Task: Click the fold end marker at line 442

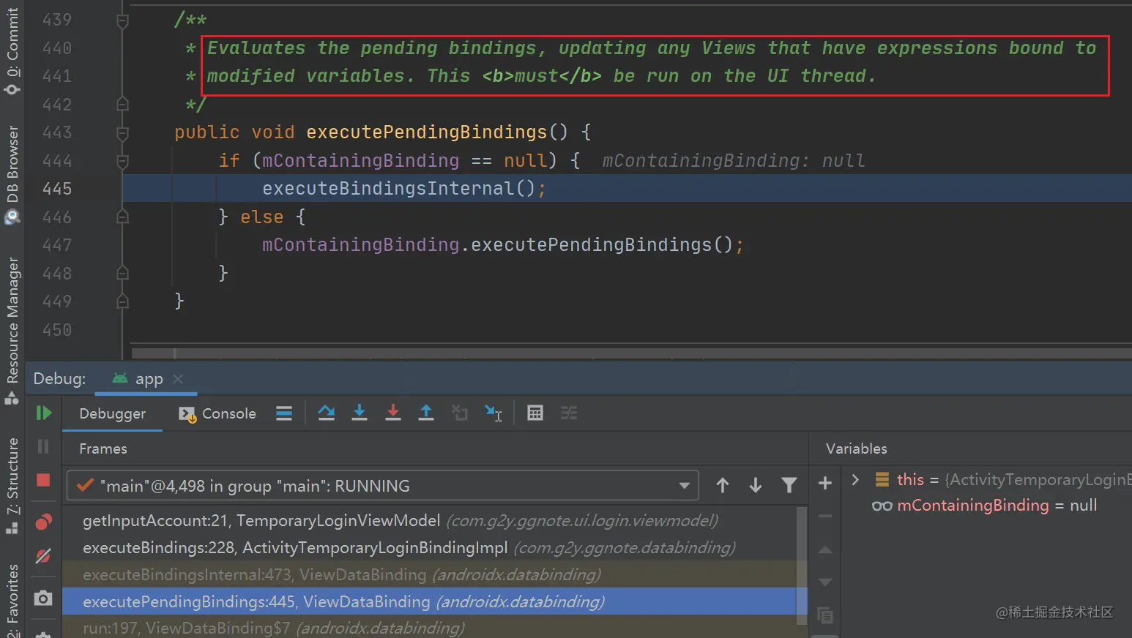Action: [123, 104]
